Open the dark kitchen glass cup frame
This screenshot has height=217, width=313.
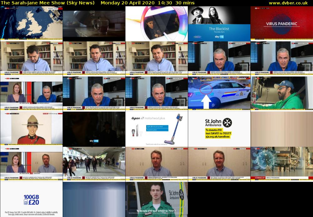tap(94, 24)
